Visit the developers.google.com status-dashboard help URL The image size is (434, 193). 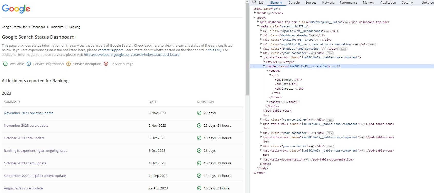pyautogui.click(x=132, y=55)
